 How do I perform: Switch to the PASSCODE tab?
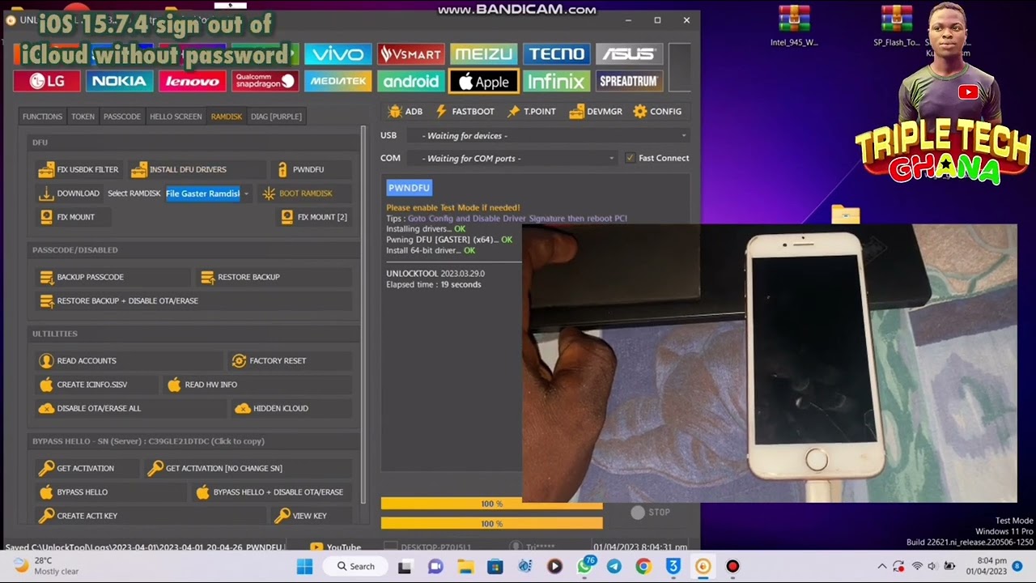(122, 117)
